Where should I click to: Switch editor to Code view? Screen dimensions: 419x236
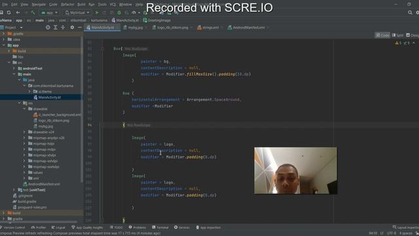point(382,35)
